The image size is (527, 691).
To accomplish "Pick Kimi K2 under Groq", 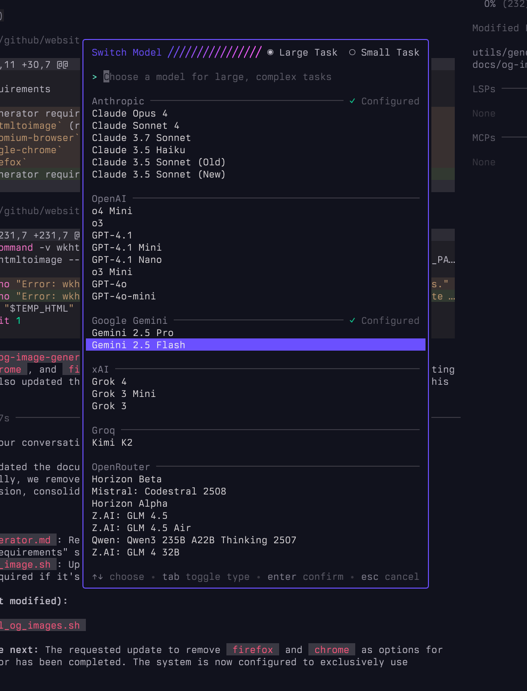I will [x=112, y=443].
